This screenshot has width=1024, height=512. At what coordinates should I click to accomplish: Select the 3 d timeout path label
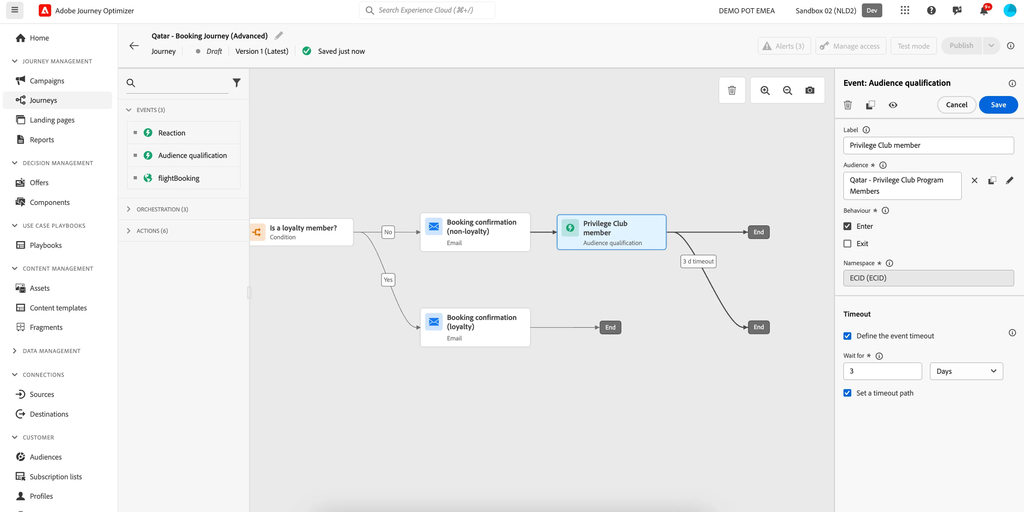[698, 261]
